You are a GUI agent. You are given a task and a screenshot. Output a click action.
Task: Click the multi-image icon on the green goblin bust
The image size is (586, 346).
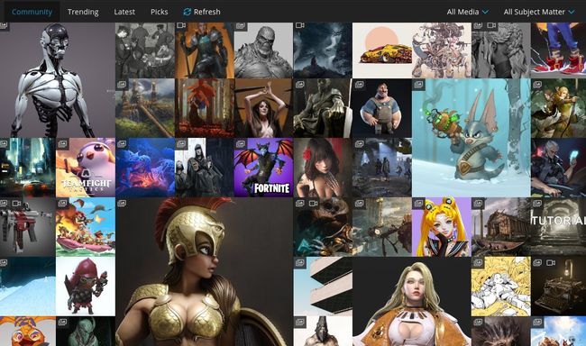pos(62,322)
